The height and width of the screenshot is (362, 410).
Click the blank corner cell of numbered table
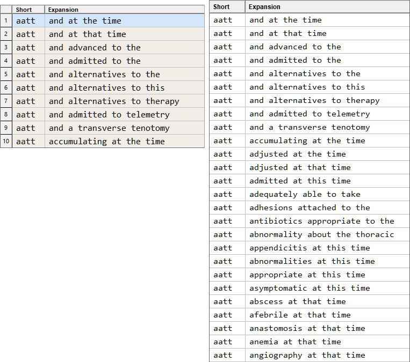(6, 10)
